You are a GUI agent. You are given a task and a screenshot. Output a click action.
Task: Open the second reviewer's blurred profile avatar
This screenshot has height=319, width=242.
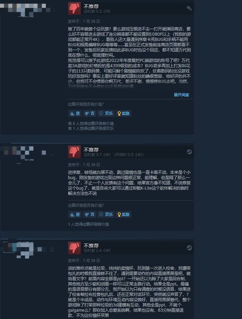pos(18,152)
